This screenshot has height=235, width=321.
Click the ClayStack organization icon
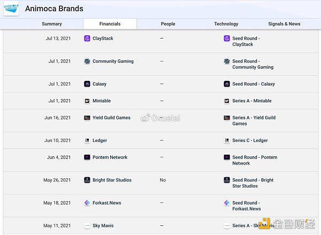coord(87,39)
